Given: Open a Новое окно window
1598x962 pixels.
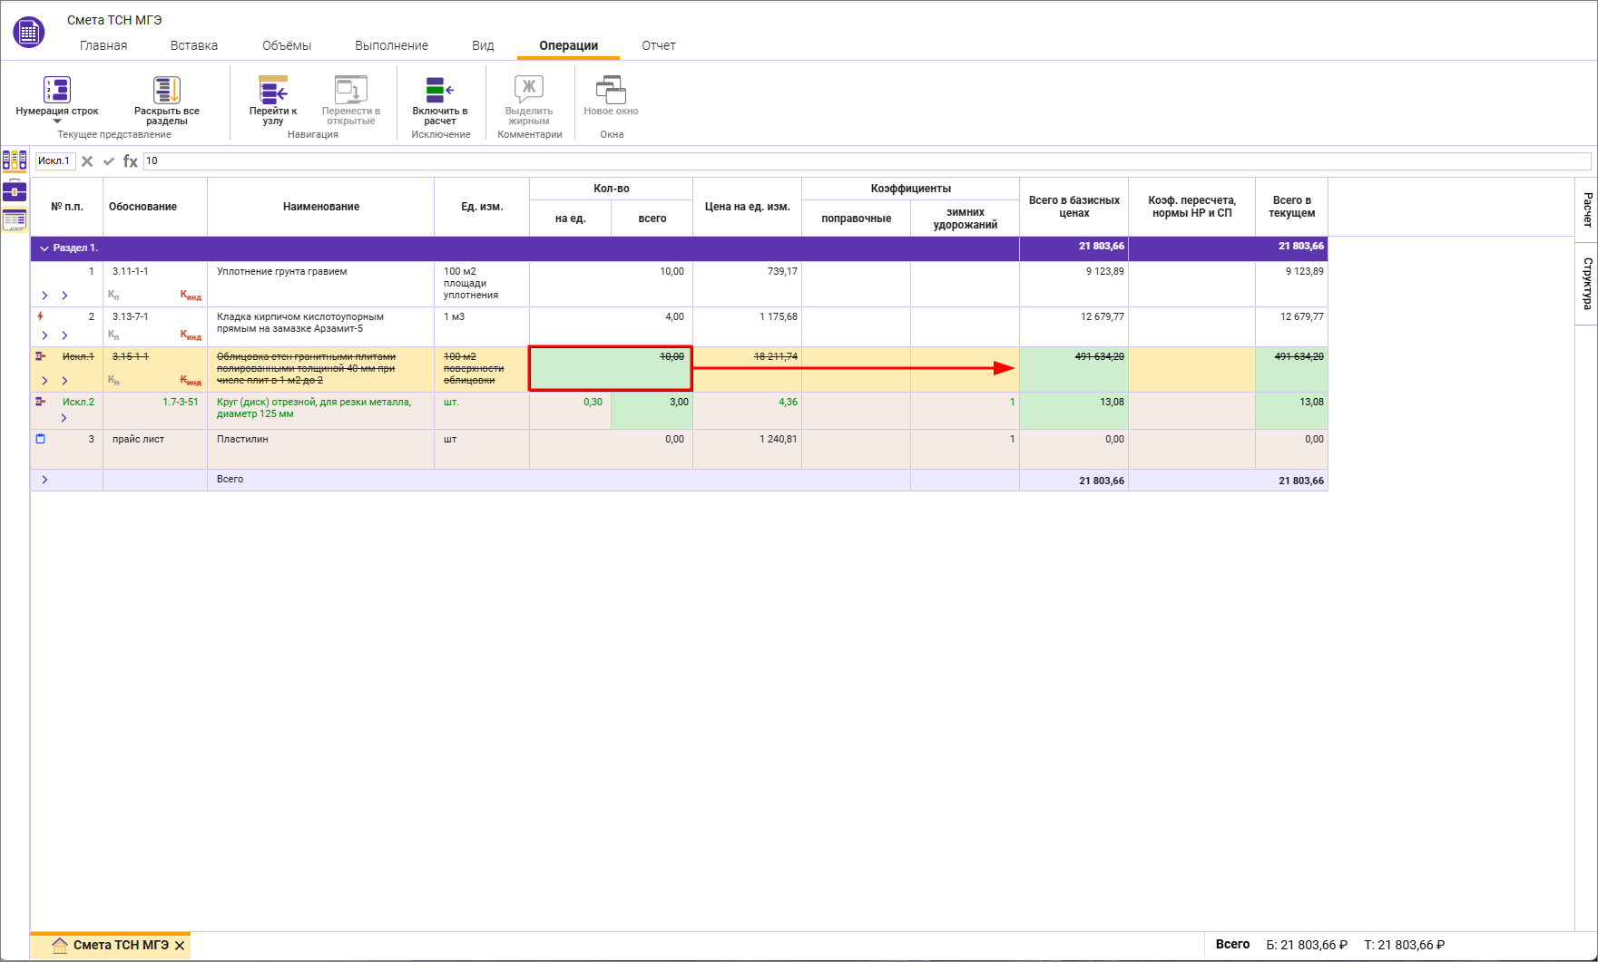Looking at the screenshot, I should [611, 90].
